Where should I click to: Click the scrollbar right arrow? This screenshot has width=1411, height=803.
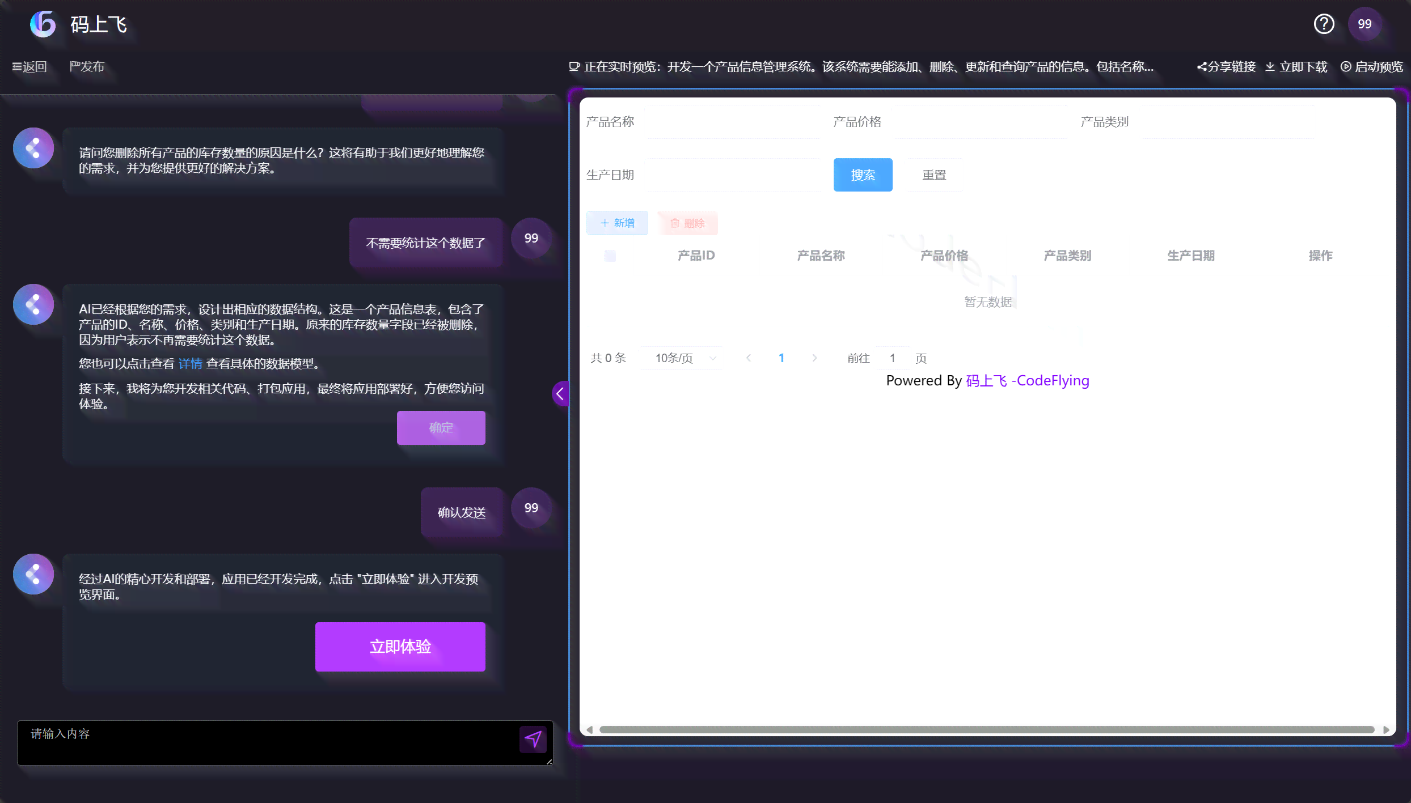(1386, 729)
